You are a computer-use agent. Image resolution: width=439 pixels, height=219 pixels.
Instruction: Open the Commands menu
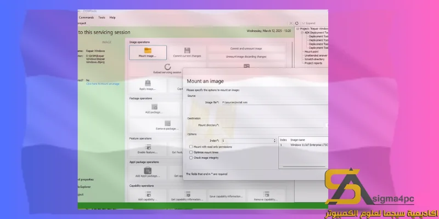86,18
